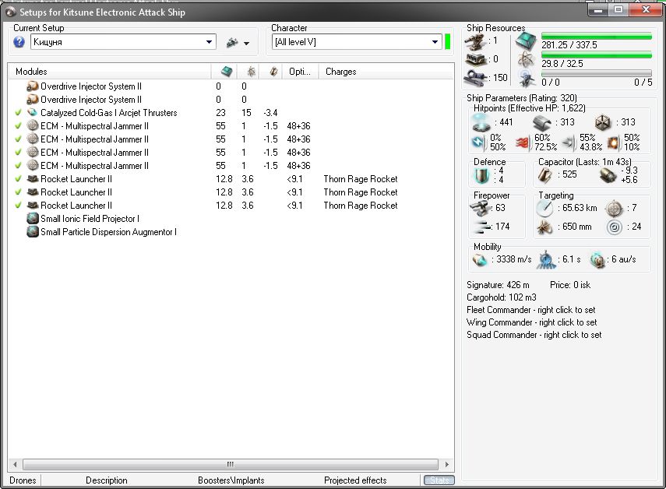Screen dimensions: 666x489
Task: Toggle the second Rocket Launcher II checkmark
Action: click(18, 192)
